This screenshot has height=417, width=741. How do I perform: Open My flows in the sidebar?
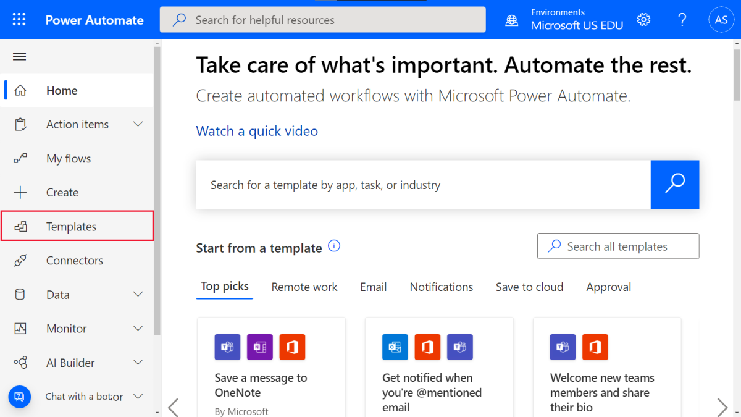77,159
